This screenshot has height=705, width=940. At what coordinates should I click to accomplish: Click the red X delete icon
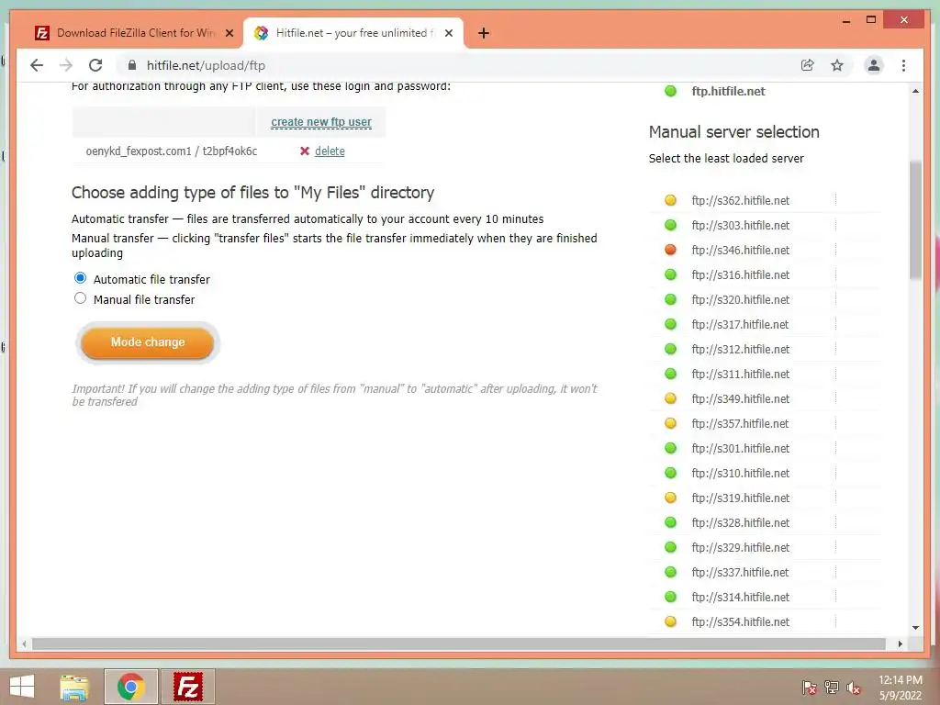(x=305, y=151)
